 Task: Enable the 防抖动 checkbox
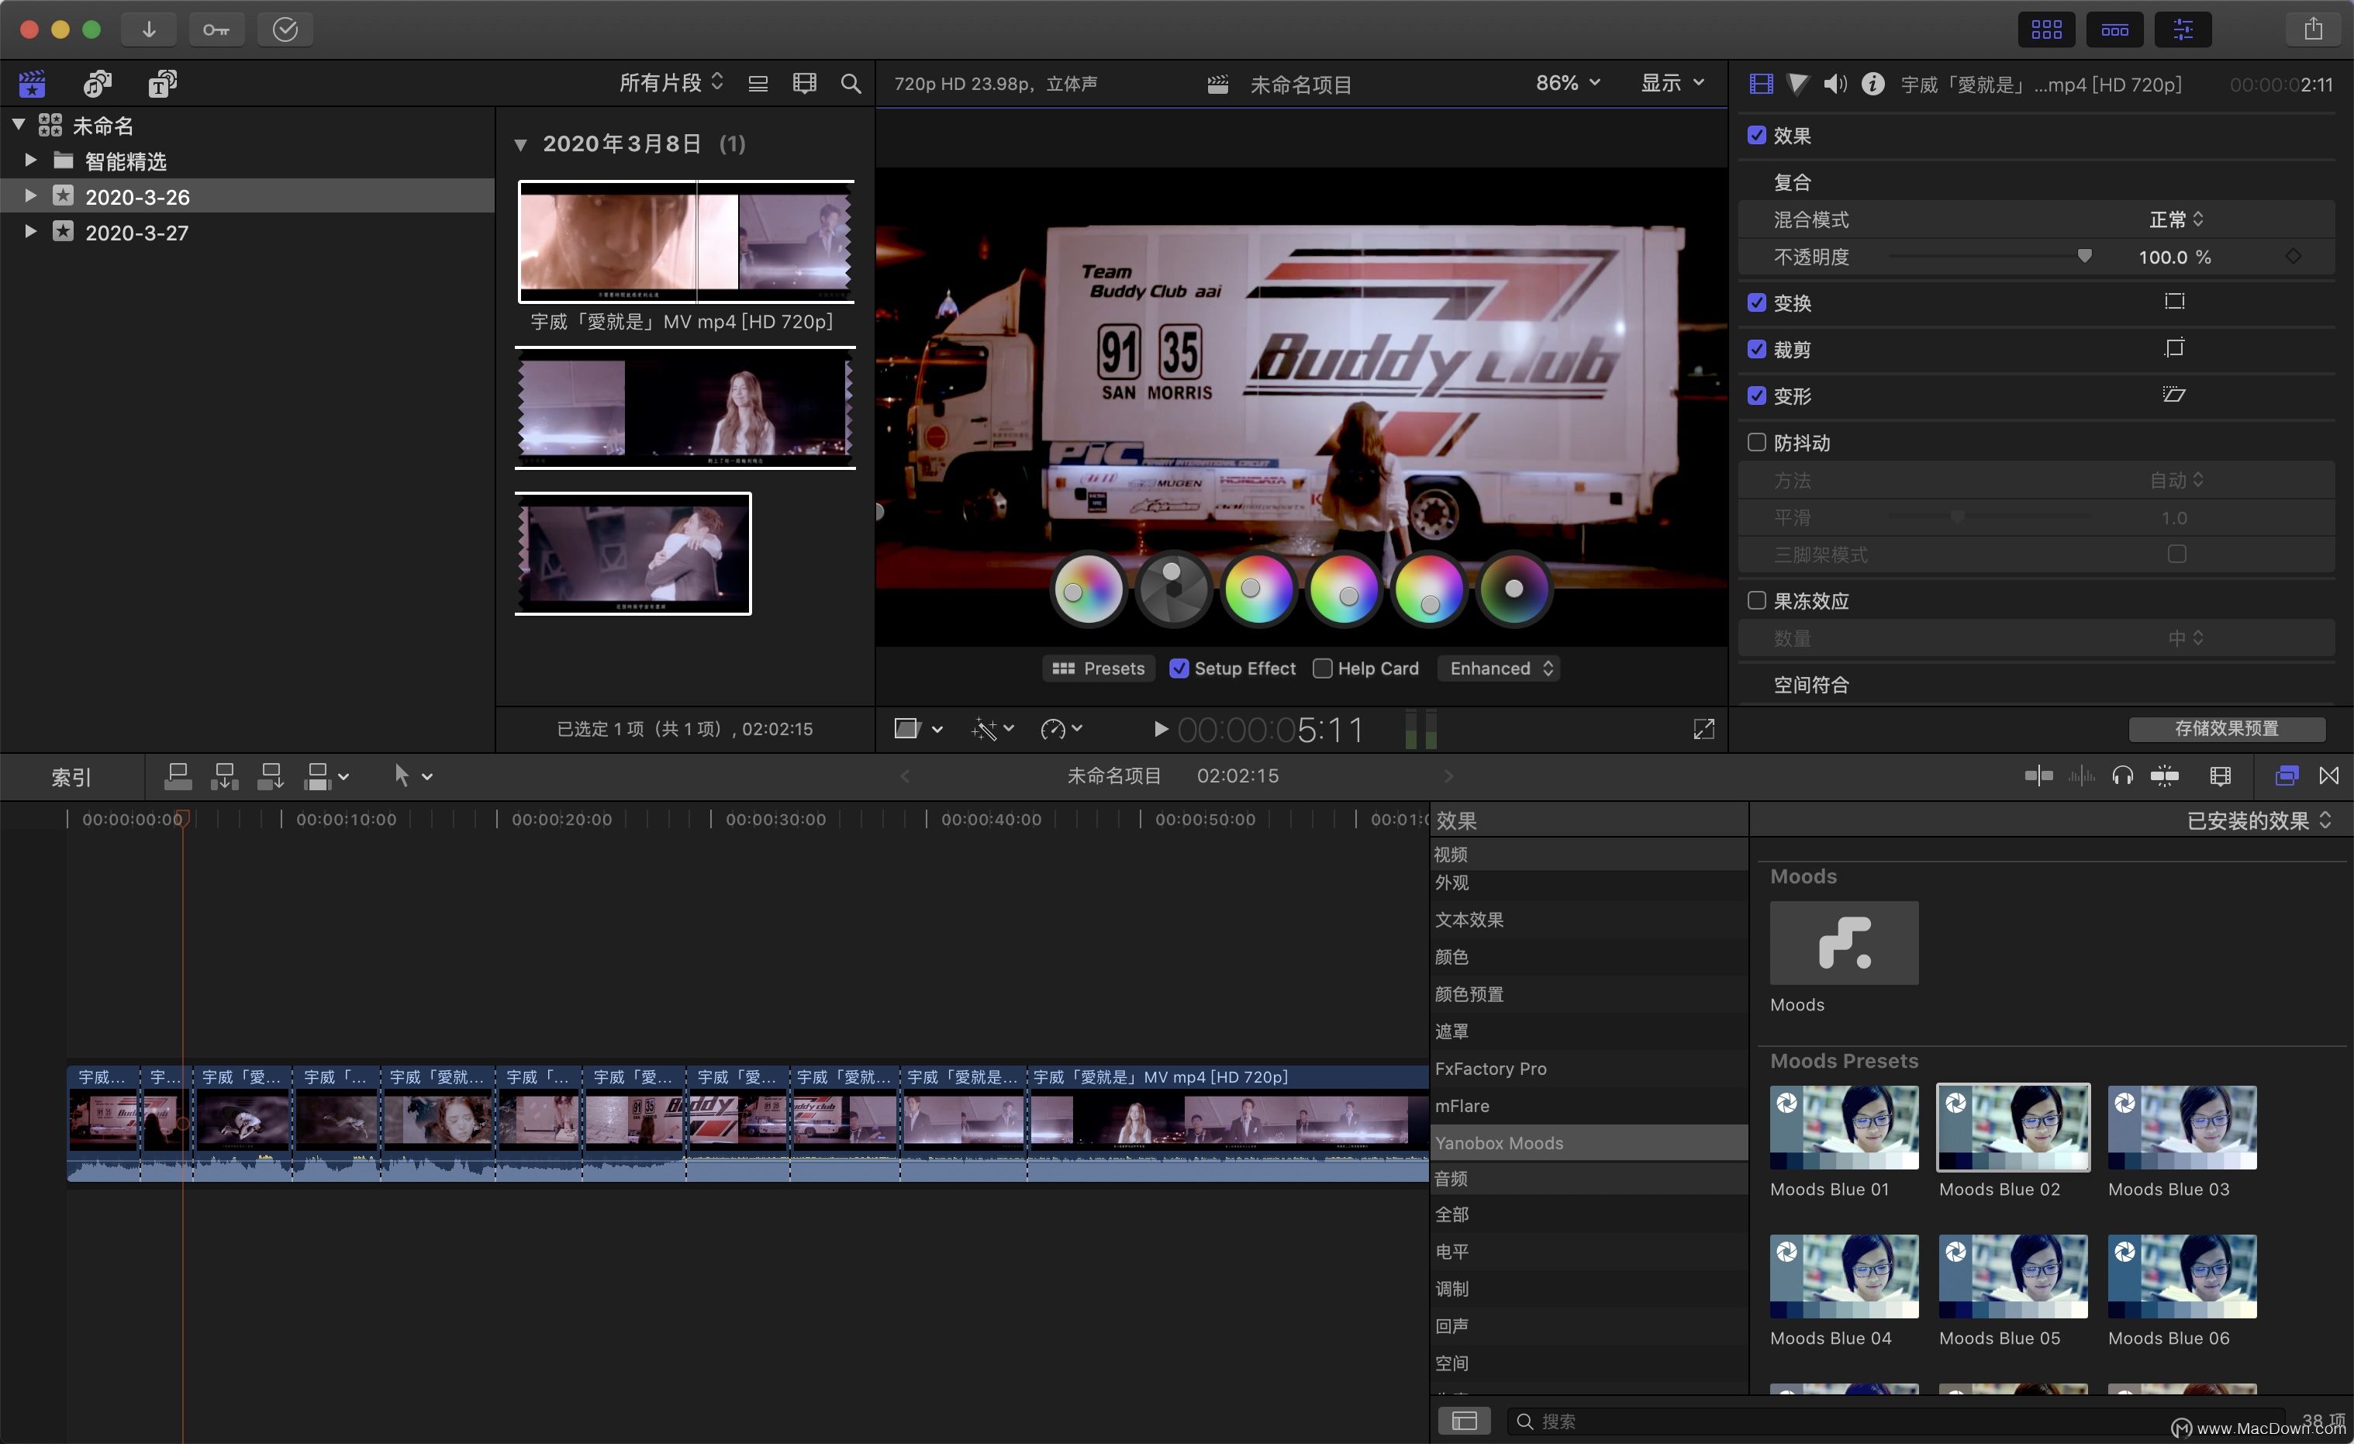tap(1756, 441)
